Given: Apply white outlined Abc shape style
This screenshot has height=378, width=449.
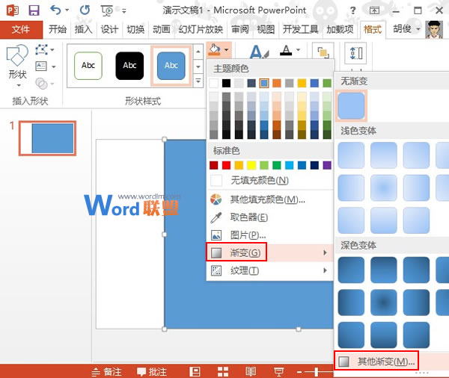Looking at the screenshot, I should 88,66.
